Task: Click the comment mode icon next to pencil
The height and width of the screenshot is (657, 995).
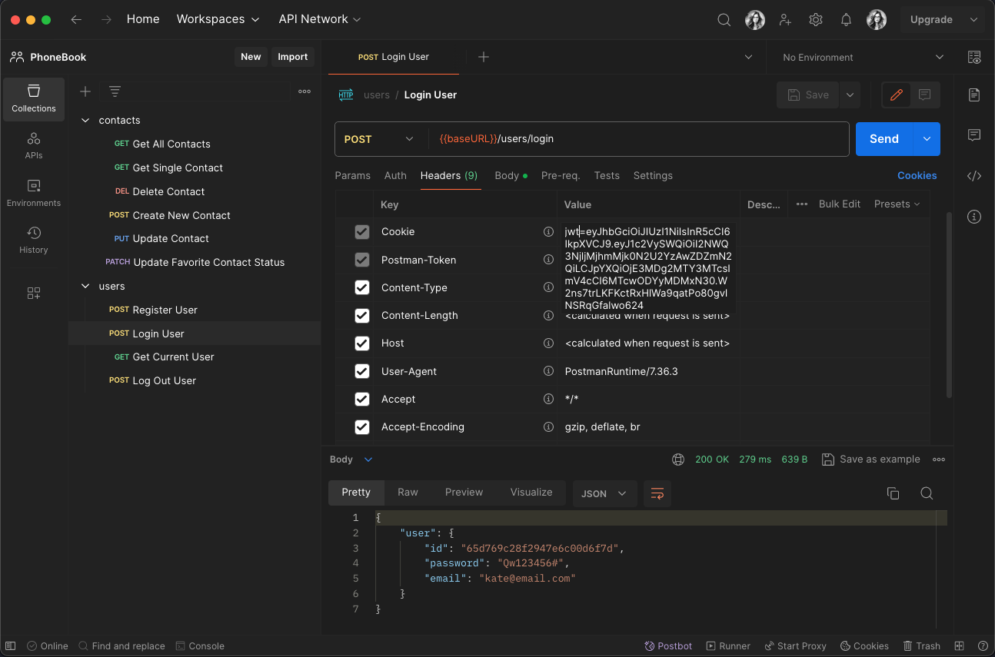Action: pyautogui.click(x=925, y=95)
